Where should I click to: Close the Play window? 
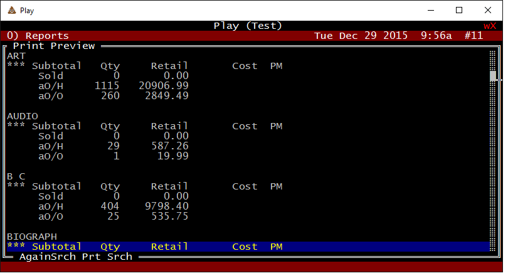(x=488, y=10)
